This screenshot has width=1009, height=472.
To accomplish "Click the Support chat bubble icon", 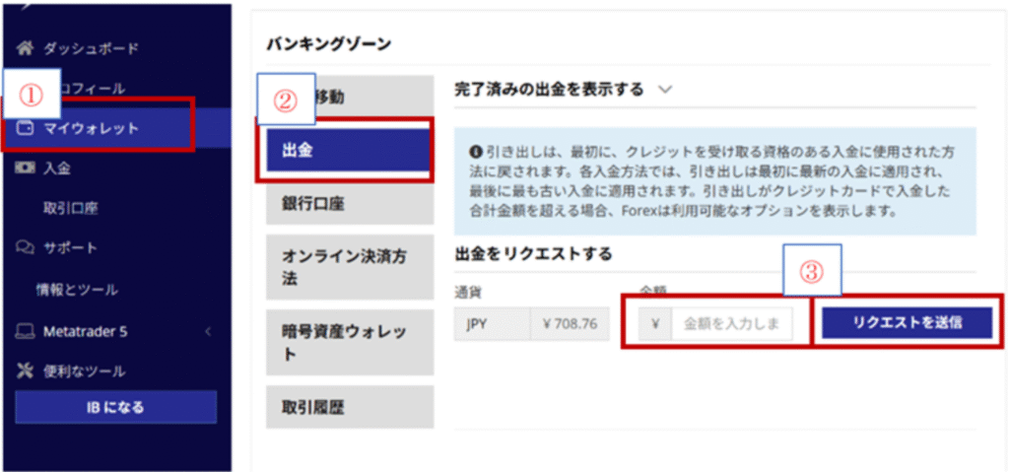I will pos(26,247).
